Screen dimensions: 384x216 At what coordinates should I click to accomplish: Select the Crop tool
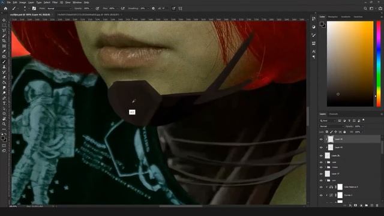point(4,41)
